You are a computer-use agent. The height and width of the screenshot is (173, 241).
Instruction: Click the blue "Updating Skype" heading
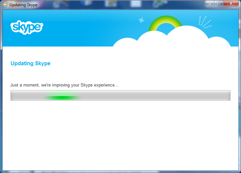point(30,64)
